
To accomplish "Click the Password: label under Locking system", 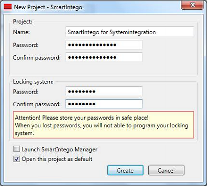I will (x=26, y=91).
